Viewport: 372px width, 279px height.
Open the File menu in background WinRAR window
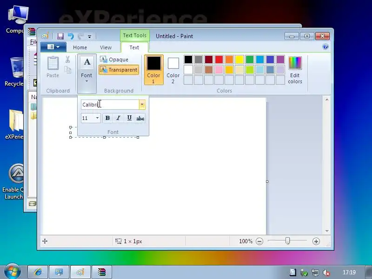[33, 42]
